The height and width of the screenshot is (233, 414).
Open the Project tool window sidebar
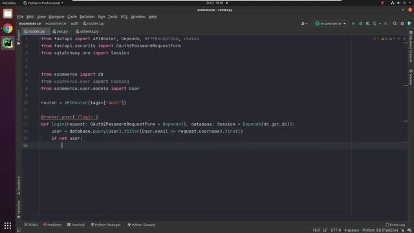19,38
